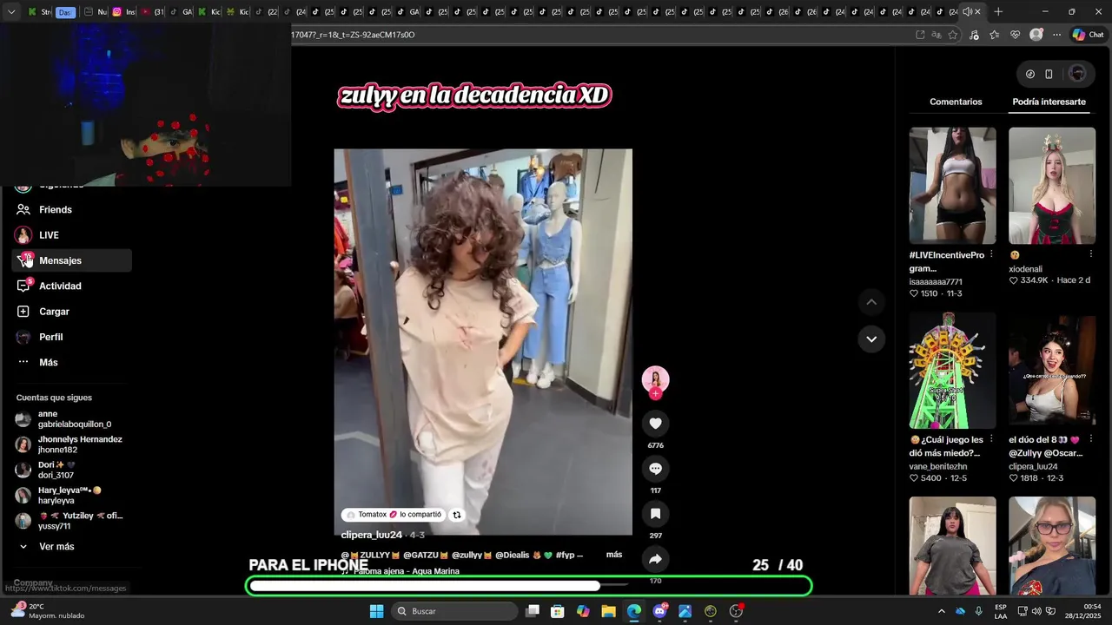1112x625 pixels.
Task: Open the anne gabrielaboquillon_0 account
Action: coord(71,419)
